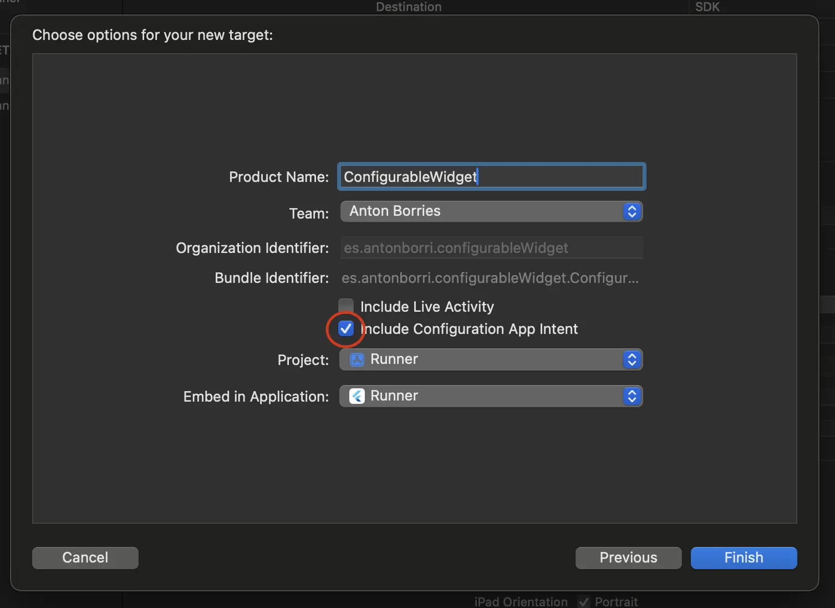Viewport: 835px width, 608px height.
Task: Click the truncated Bundle Identifier value
Action: point(490,278)
